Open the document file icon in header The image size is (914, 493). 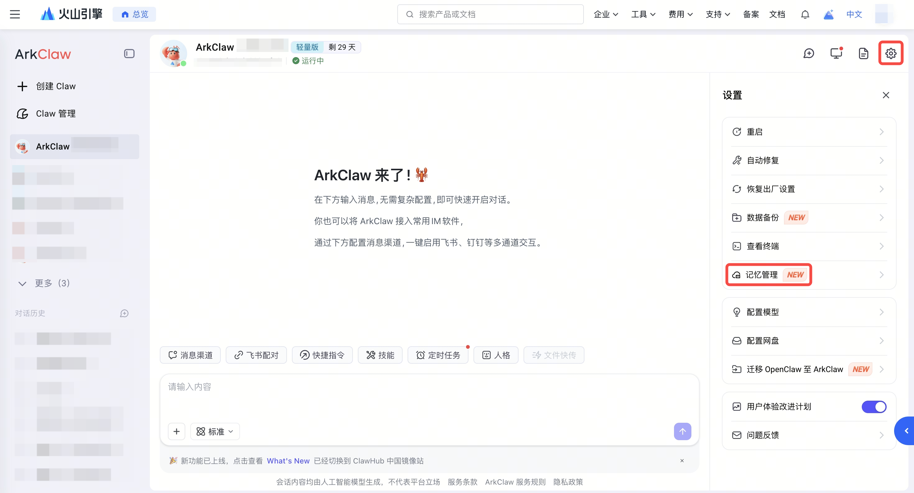coord(863,53)
